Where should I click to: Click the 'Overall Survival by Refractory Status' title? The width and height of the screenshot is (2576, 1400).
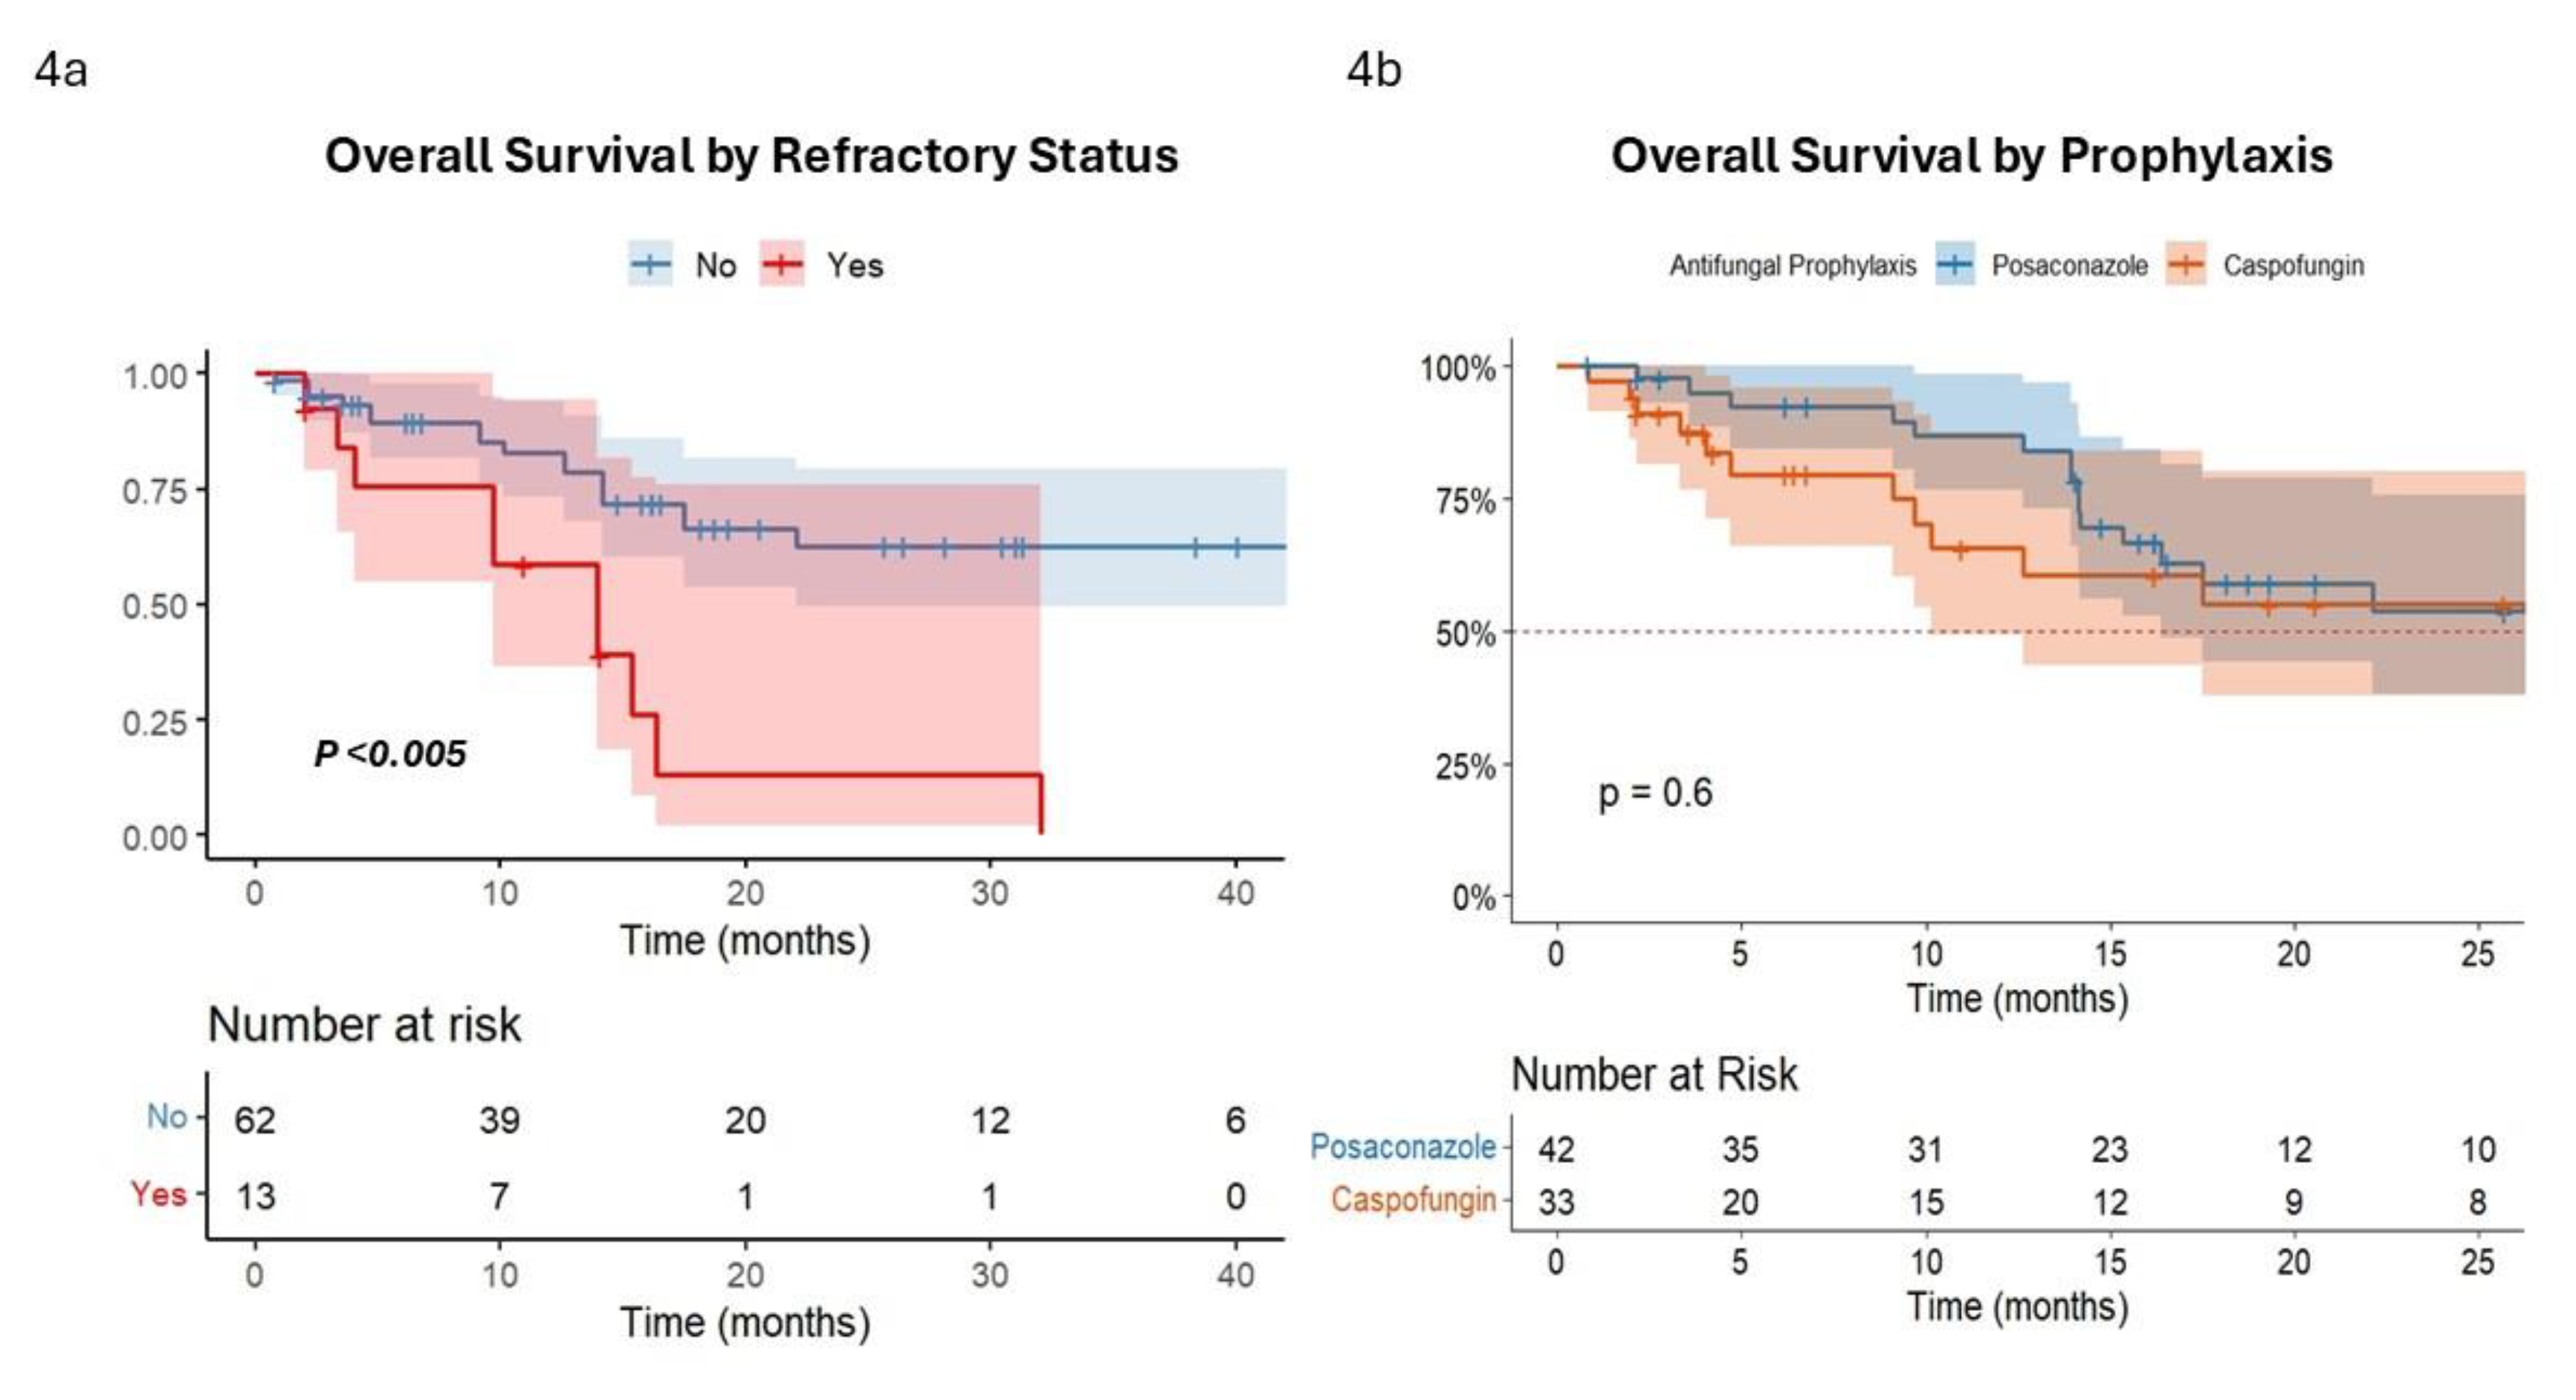751,156
